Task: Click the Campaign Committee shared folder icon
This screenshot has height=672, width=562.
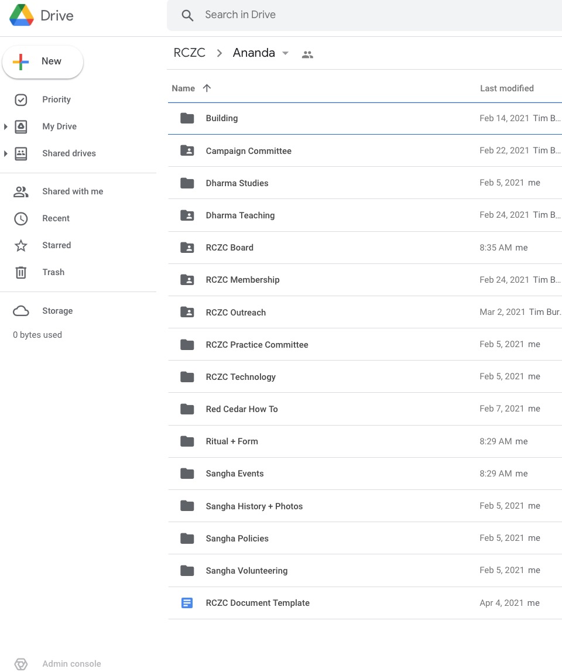Action: pos(187,151)
